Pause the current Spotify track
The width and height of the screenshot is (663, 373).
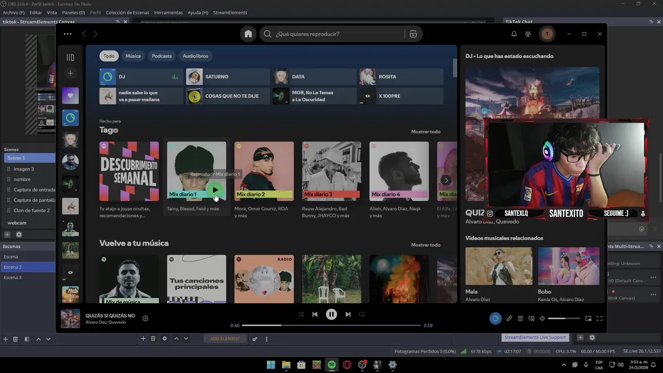coord(331,314)
